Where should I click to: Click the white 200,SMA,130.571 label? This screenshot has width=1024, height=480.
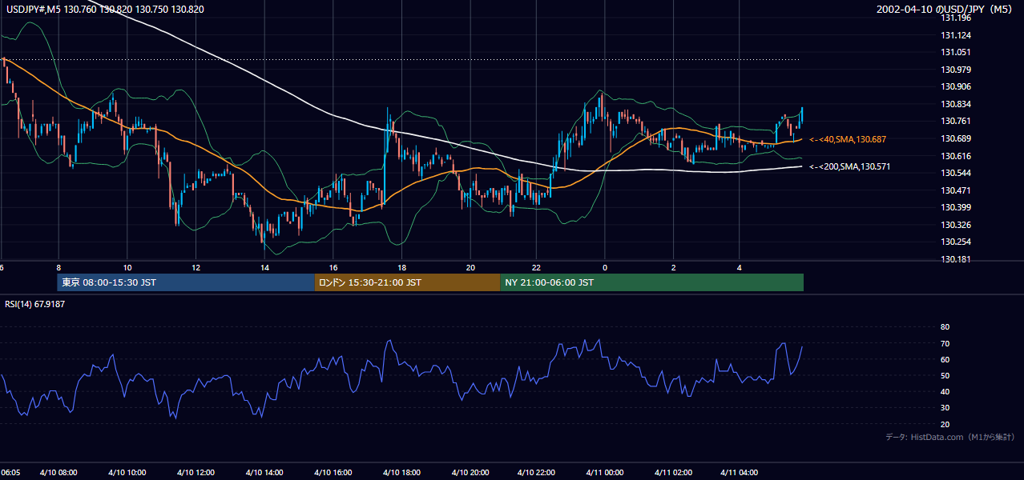(849, 167)
